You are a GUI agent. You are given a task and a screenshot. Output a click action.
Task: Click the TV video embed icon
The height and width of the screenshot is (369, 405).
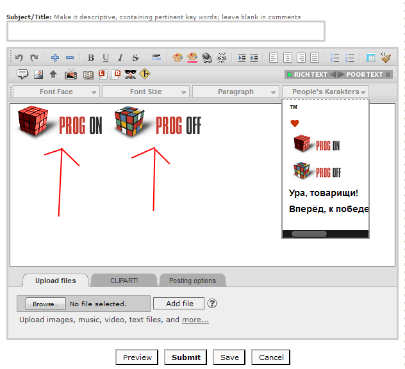tap(71, 74)
